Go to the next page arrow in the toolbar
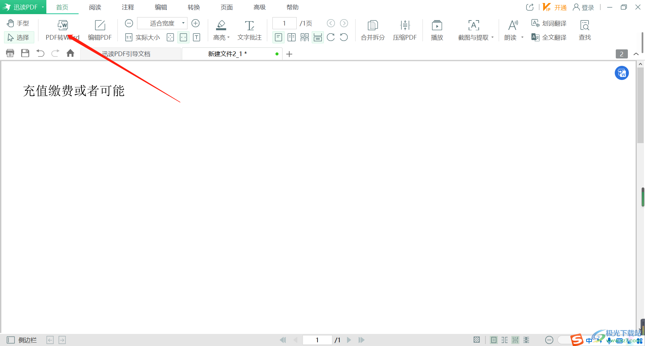 tap(344, 23)
